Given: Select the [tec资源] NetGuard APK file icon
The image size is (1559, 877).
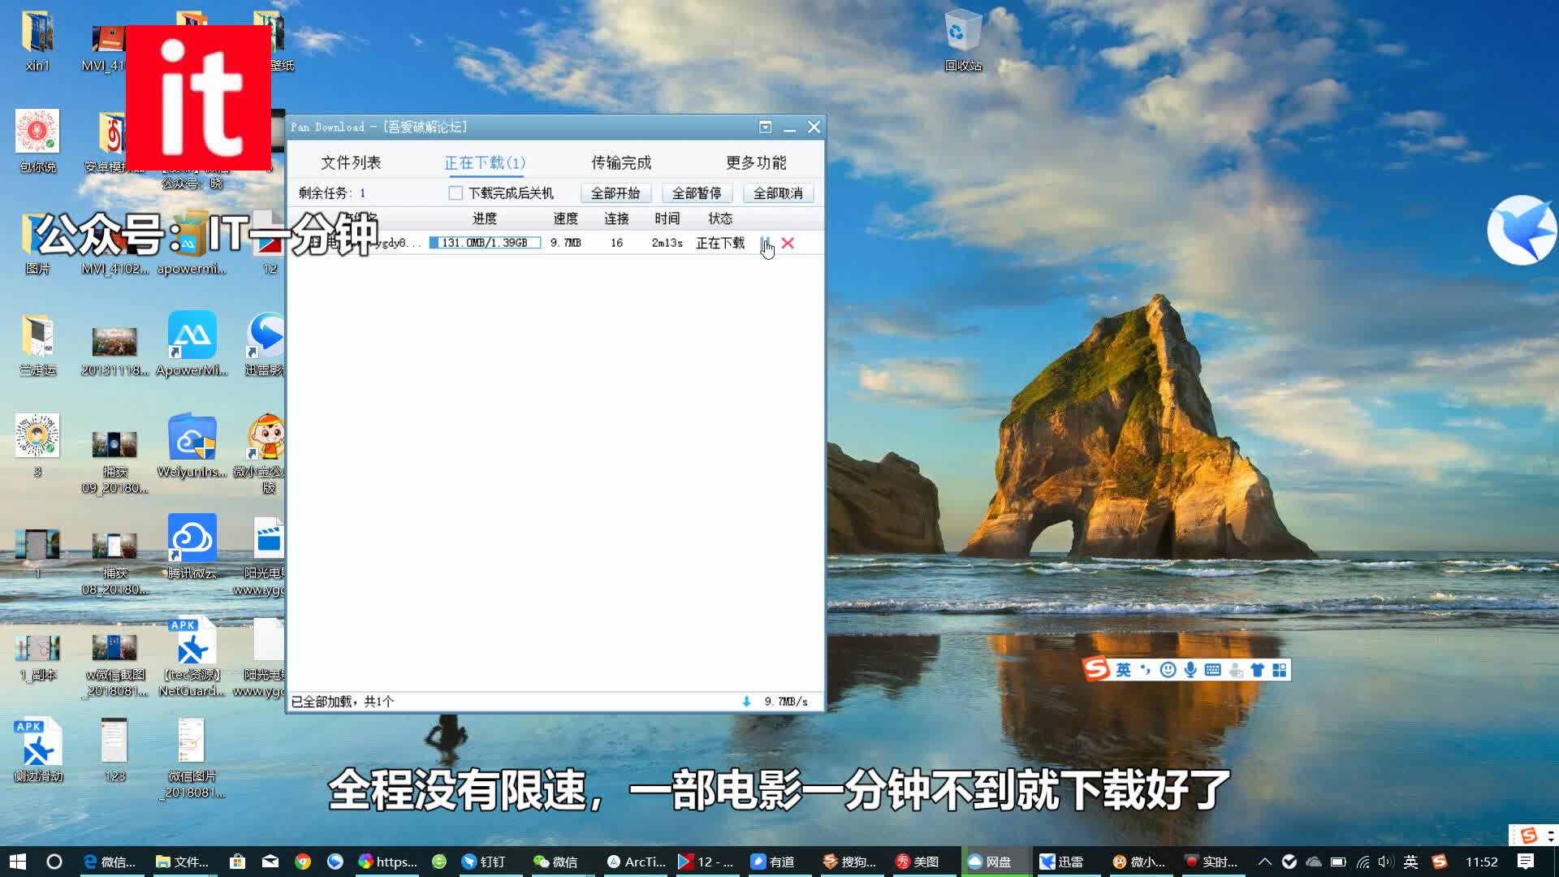Looking at the screenshot, I should [192, 656].
